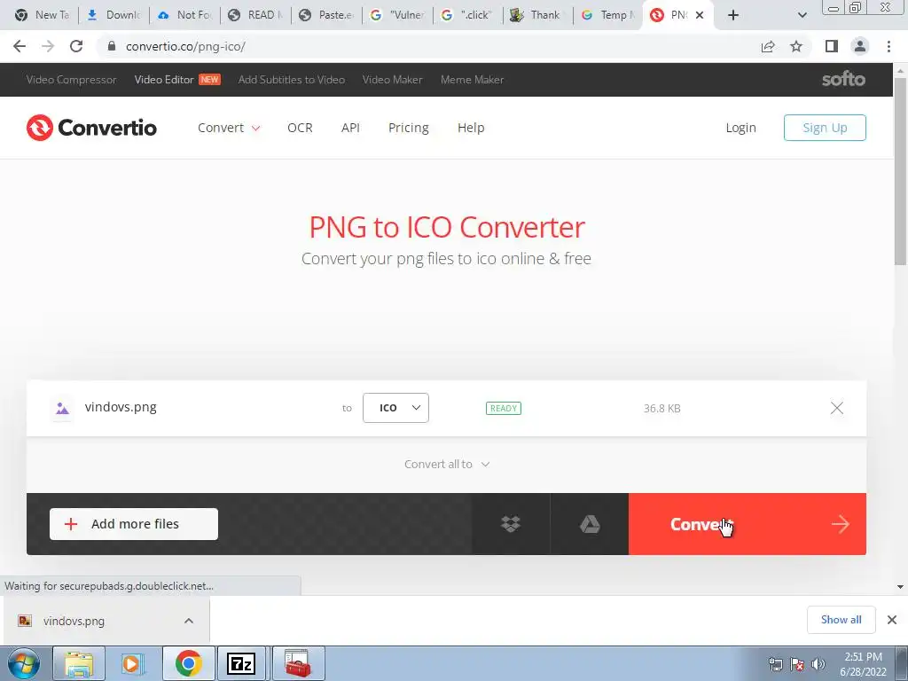This screenshot has width=908, height=681.
Task: Switch to the "Vulner" Google search tab
Action: pos(398,15)
